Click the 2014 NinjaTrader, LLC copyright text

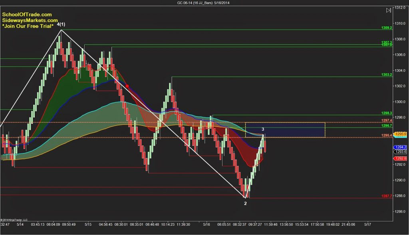14,220
